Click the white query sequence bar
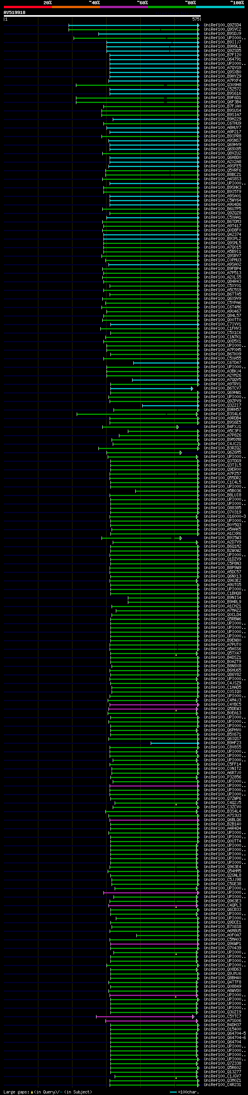 coord(102,16)
